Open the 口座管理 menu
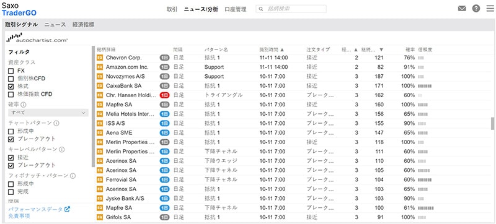The height and width of the screenshot is (224, 496). click(236, 9)
